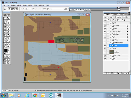Delete layer using trash icon

pos(127,73)
